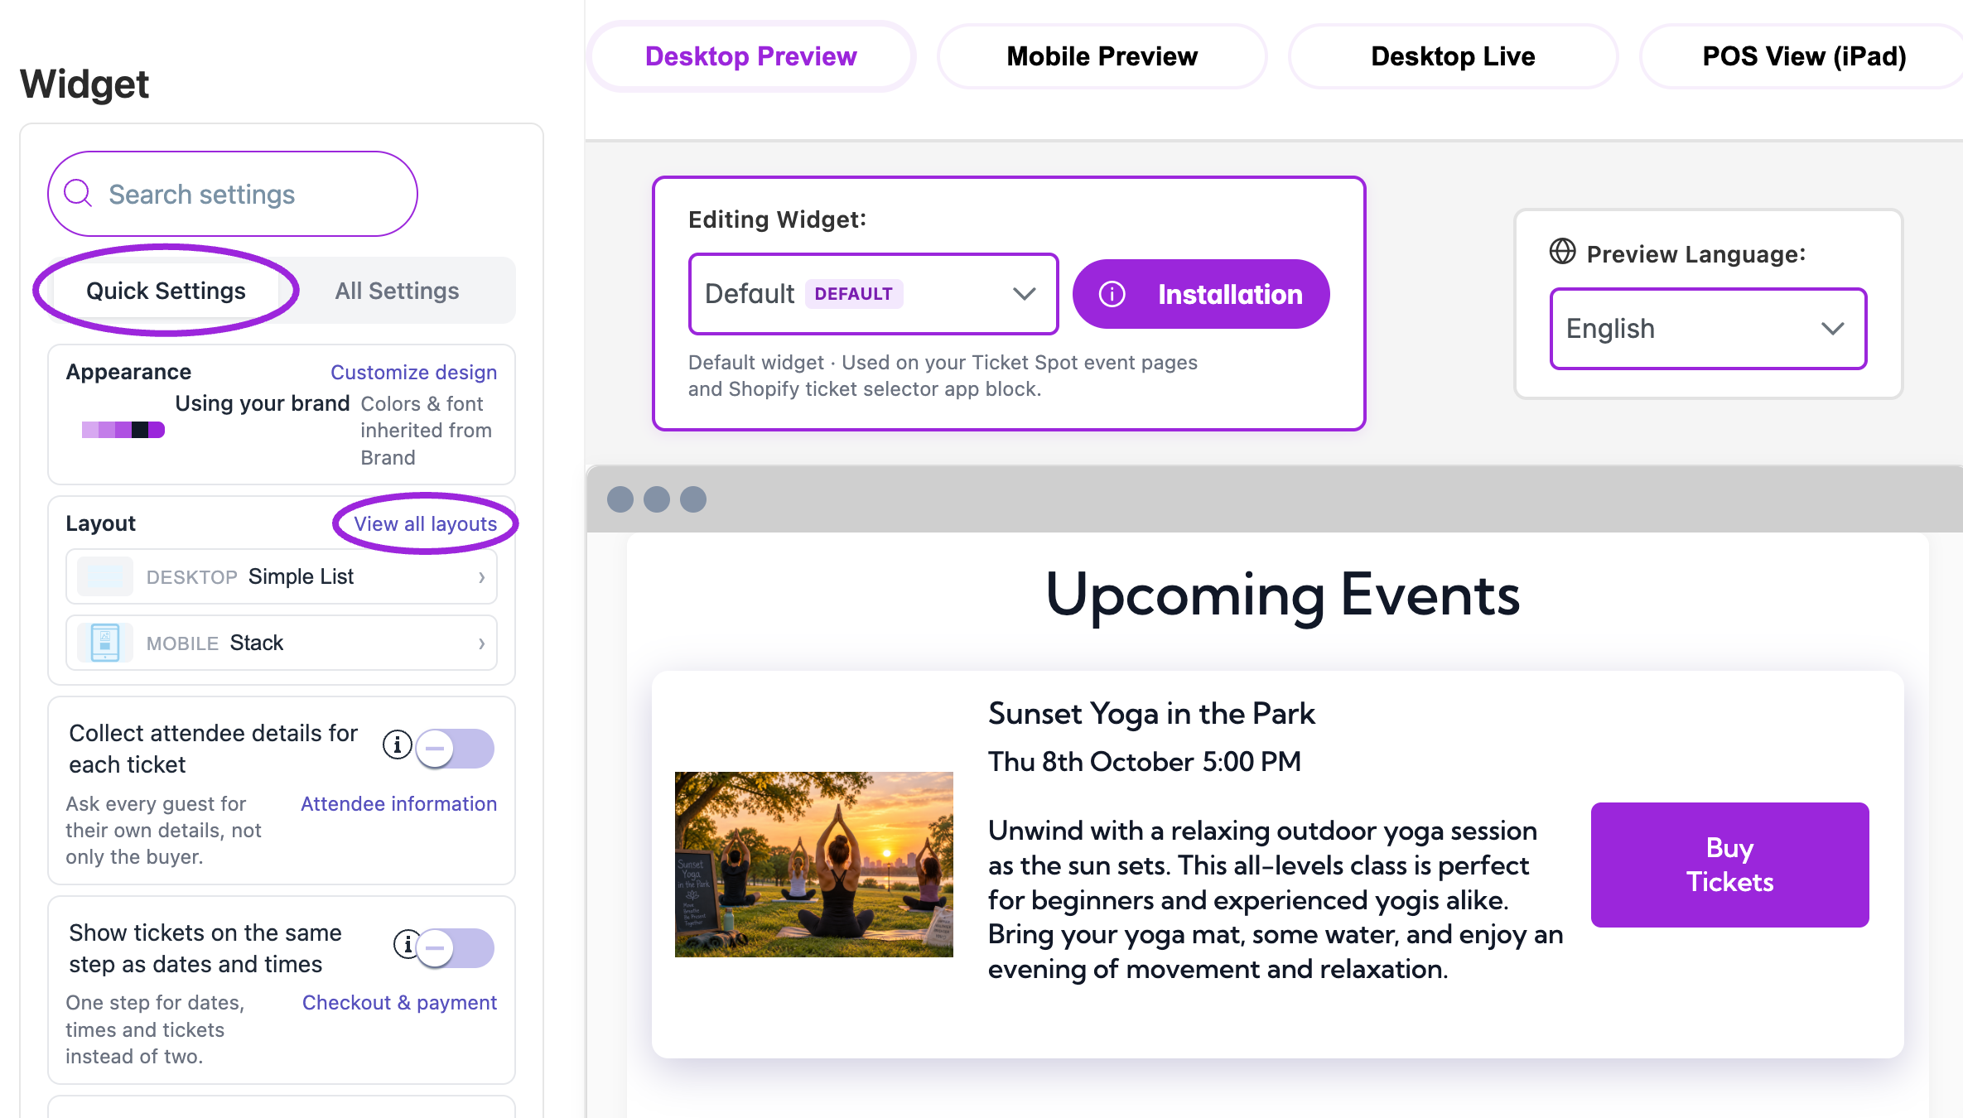Switch to Mobile Preview tab
This screenshot has width=1963, height=1118.
tap(1102, 56)
